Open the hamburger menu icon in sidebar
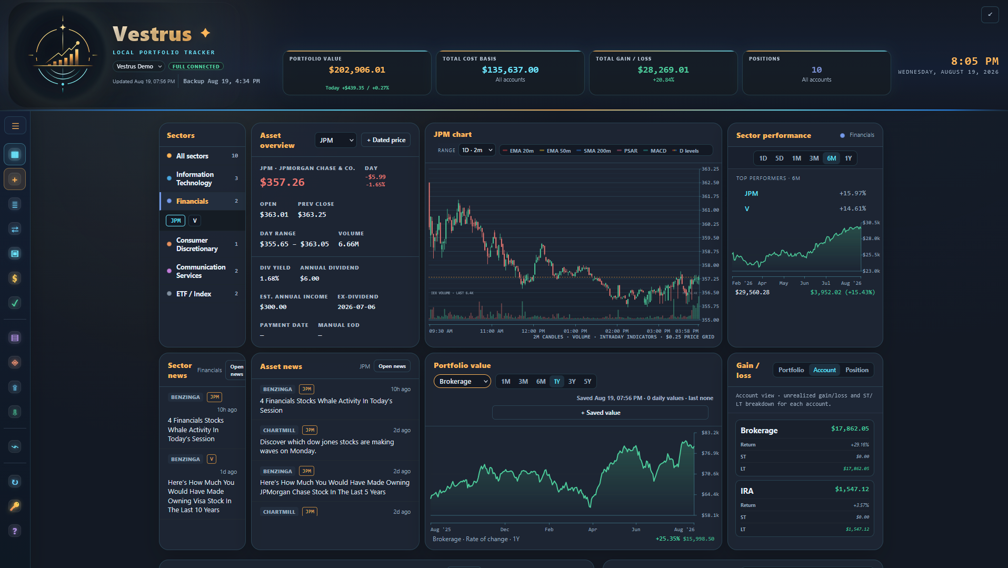This screenshot has height=568, width=1008. click(x=15, y=126)
